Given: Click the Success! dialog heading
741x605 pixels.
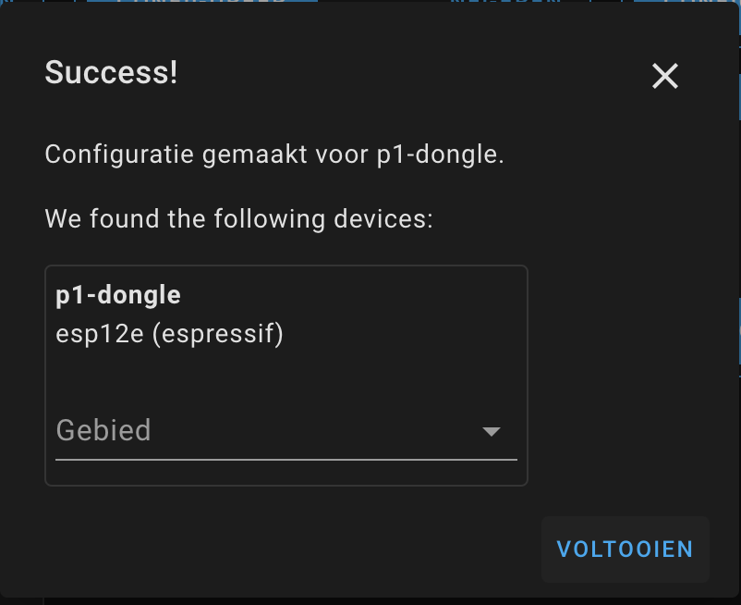Looking at the screenshot, I should [x=111, y=73].
